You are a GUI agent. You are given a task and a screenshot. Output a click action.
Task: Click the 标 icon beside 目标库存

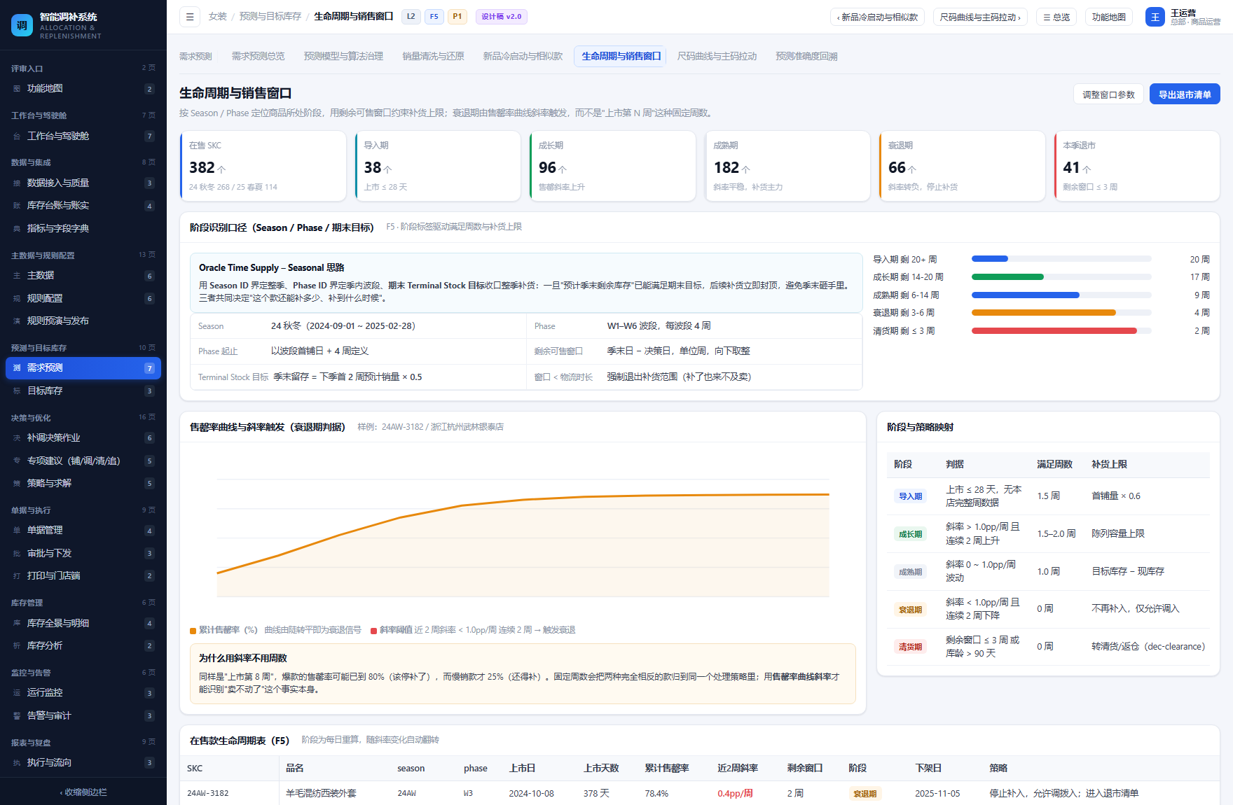pos(17,391)
